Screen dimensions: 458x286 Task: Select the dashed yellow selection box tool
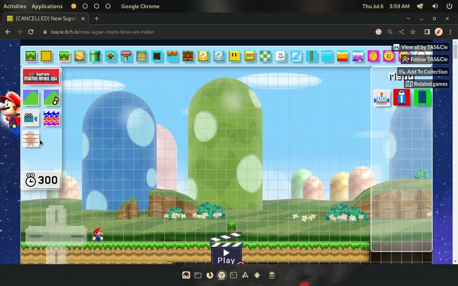coord(46,56)
